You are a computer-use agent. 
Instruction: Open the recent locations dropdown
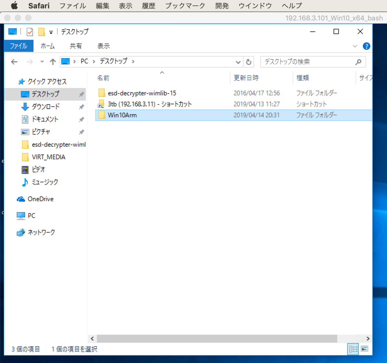point(42,62)
